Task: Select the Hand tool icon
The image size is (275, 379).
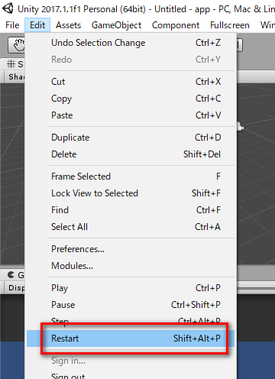Action: (17, 45)
